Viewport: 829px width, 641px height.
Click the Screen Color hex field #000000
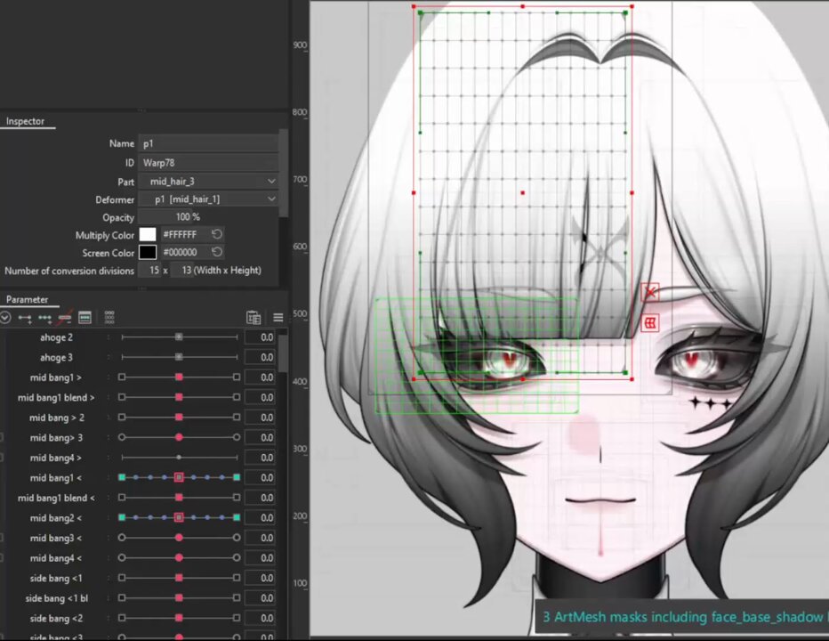pos(184,253)
